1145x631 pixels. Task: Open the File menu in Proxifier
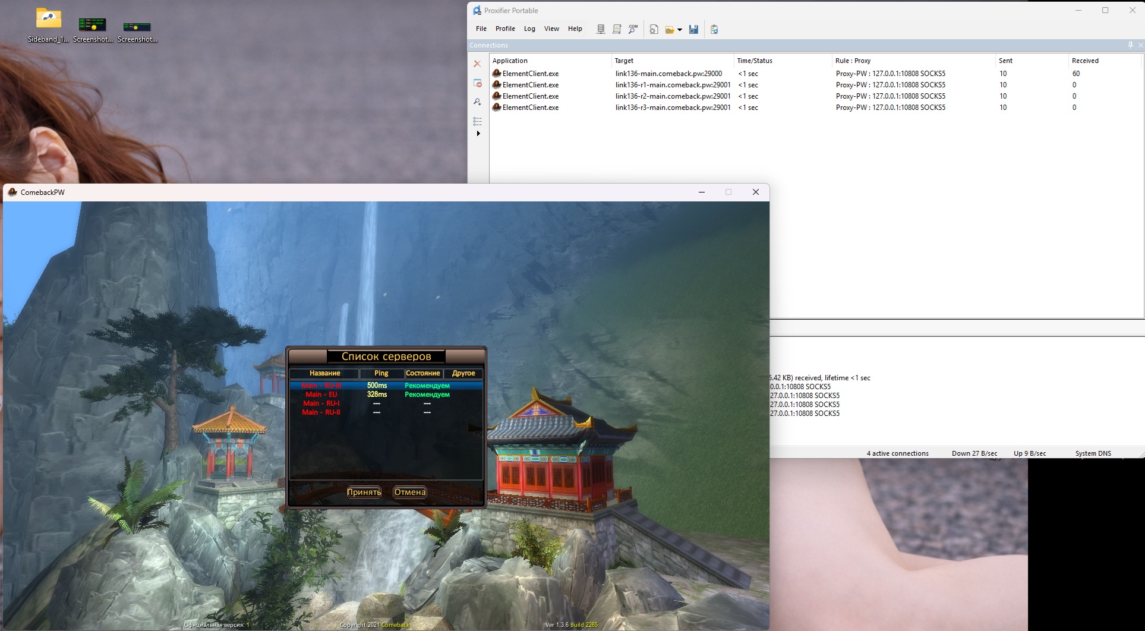click(481, 29)
